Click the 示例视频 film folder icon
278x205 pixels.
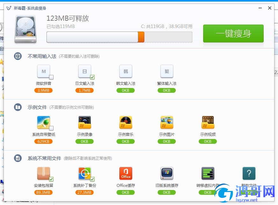208,122
